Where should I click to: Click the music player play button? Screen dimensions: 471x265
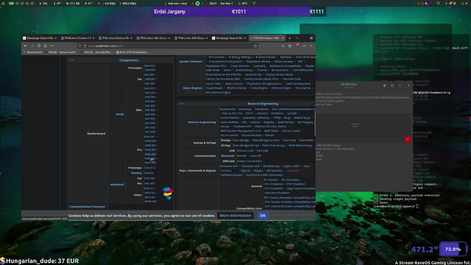point(198,3)
